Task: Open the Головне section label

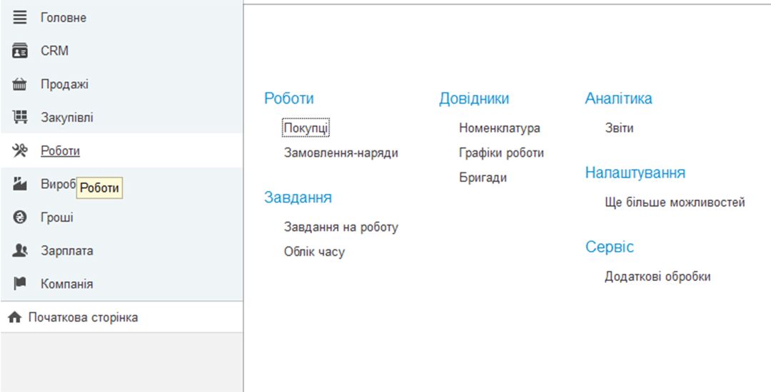Action: tap(64, 18)
